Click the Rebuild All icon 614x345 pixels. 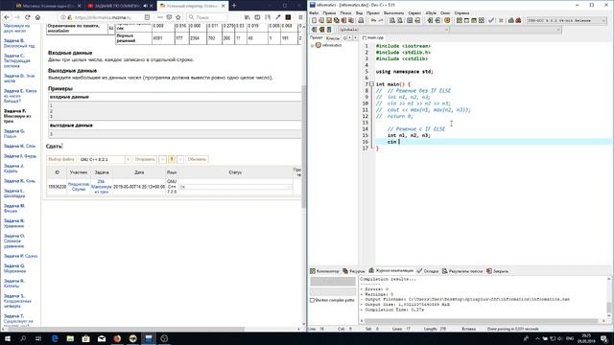[482, 20]
